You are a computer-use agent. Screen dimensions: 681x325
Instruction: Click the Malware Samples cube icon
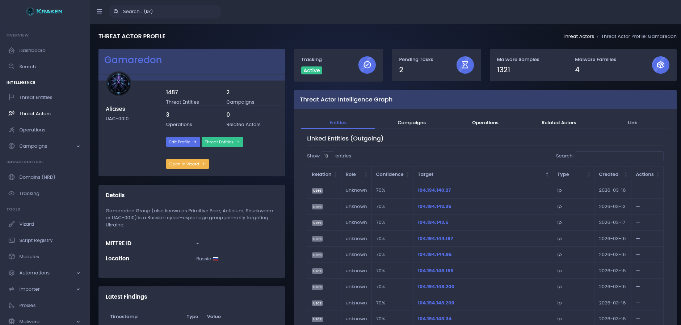click(660, 65)
